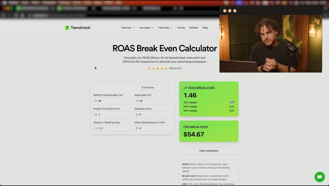Click the fifth star in the rating

[166, 68]
